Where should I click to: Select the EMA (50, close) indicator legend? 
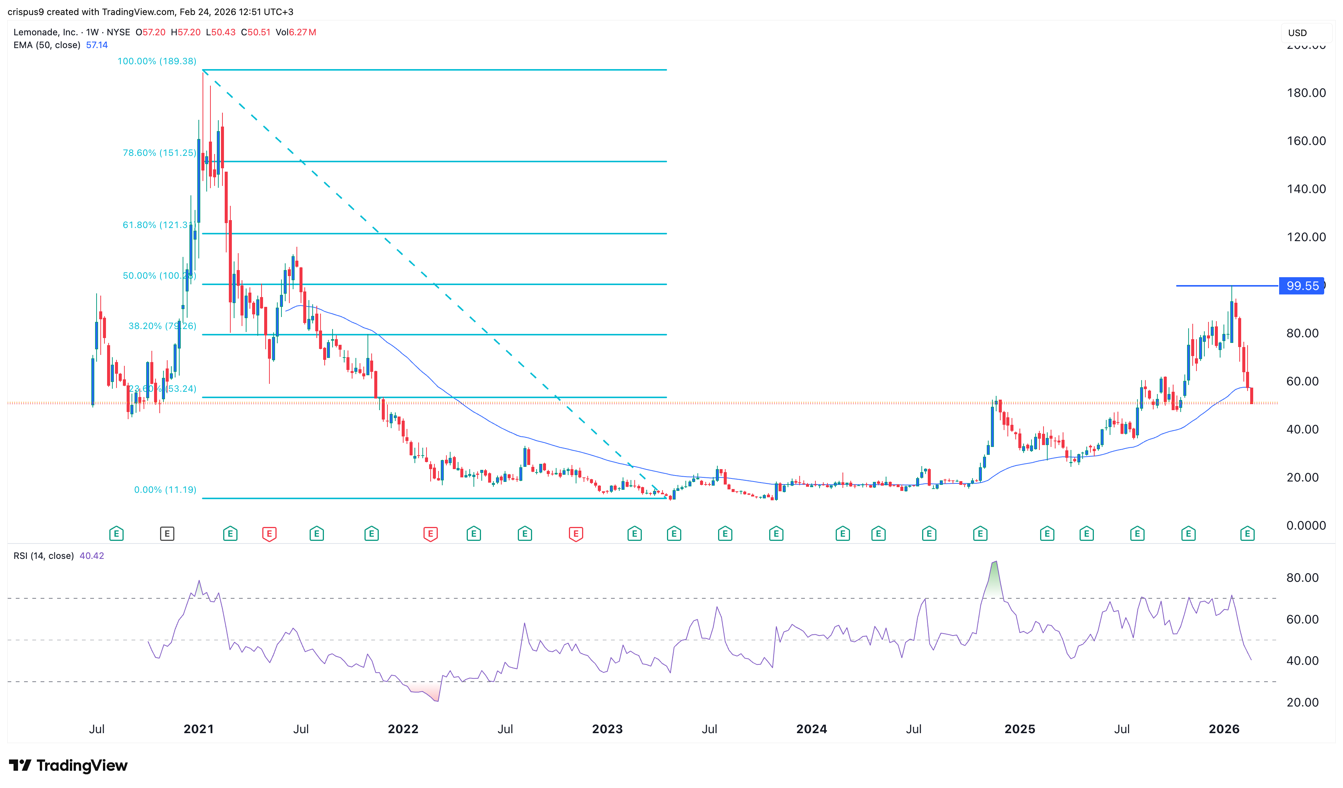pos(47,45)
